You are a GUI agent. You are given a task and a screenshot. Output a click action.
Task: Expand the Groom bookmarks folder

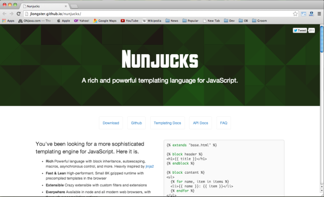(x=259, y=21)
